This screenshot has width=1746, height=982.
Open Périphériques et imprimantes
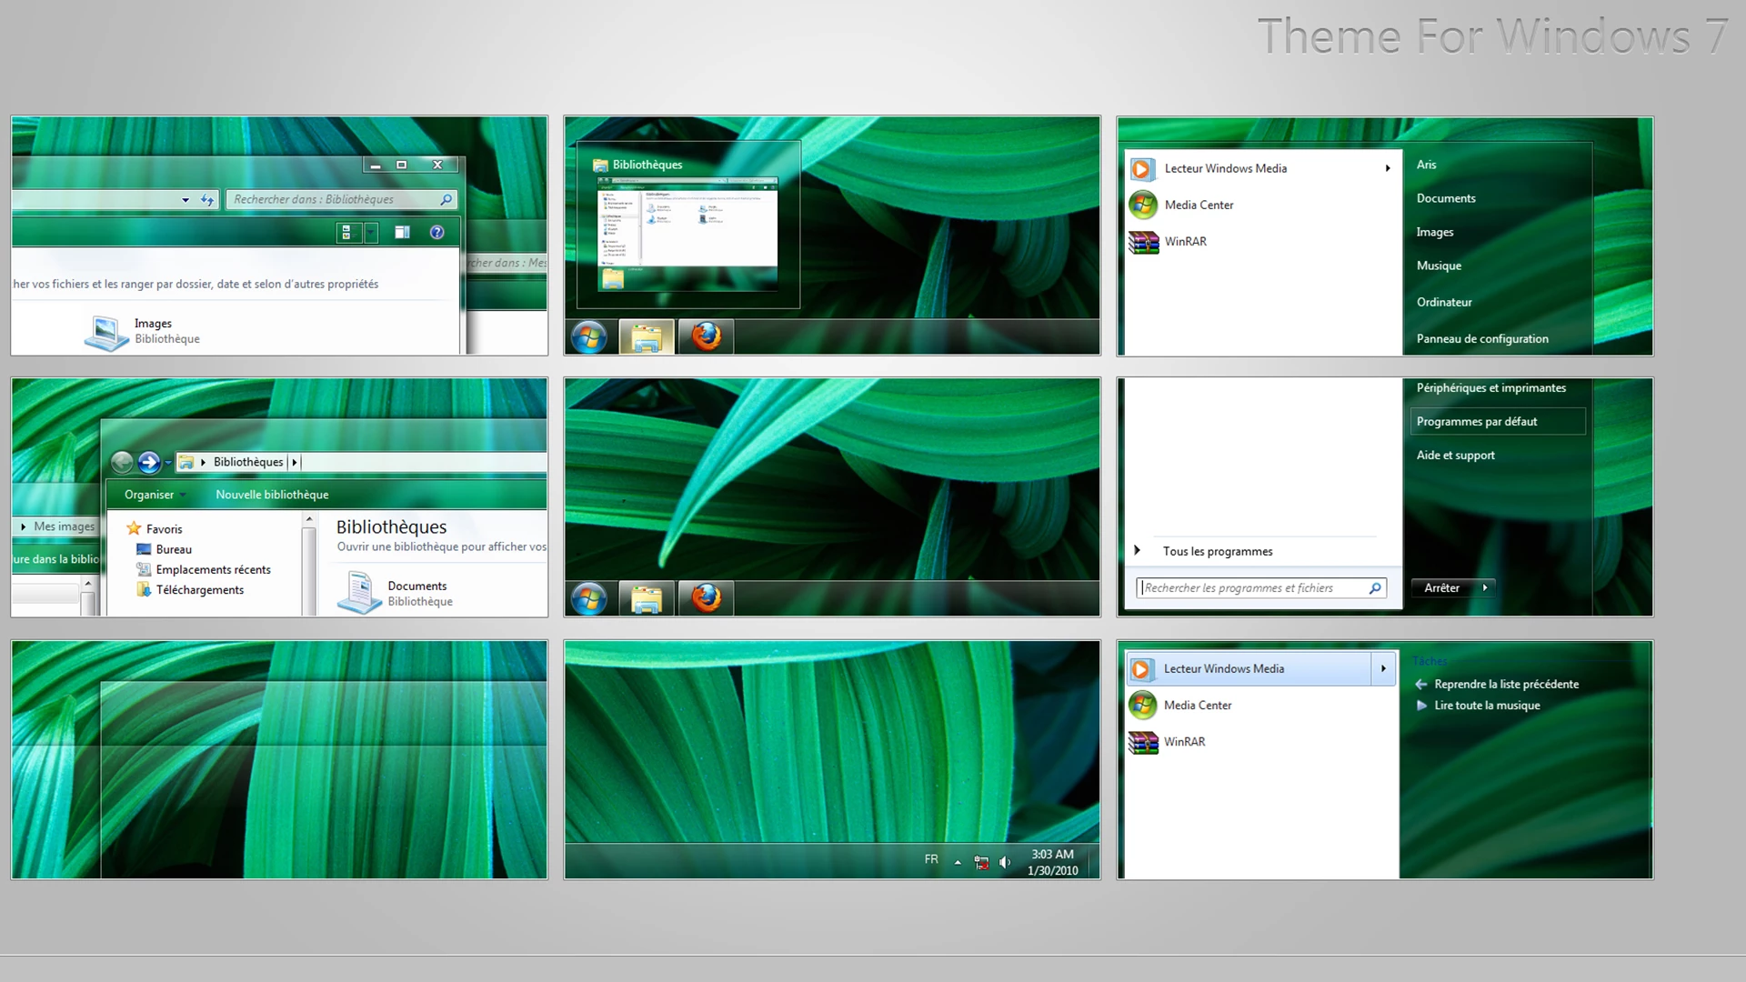[1491, 387]
